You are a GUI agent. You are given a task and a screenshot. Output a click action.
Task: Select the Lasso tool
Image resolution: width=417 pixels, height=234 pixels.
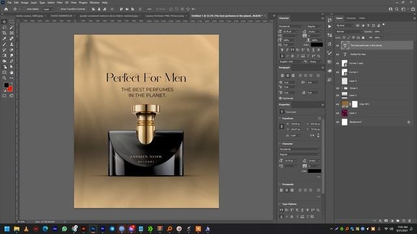tap(5, 27)
